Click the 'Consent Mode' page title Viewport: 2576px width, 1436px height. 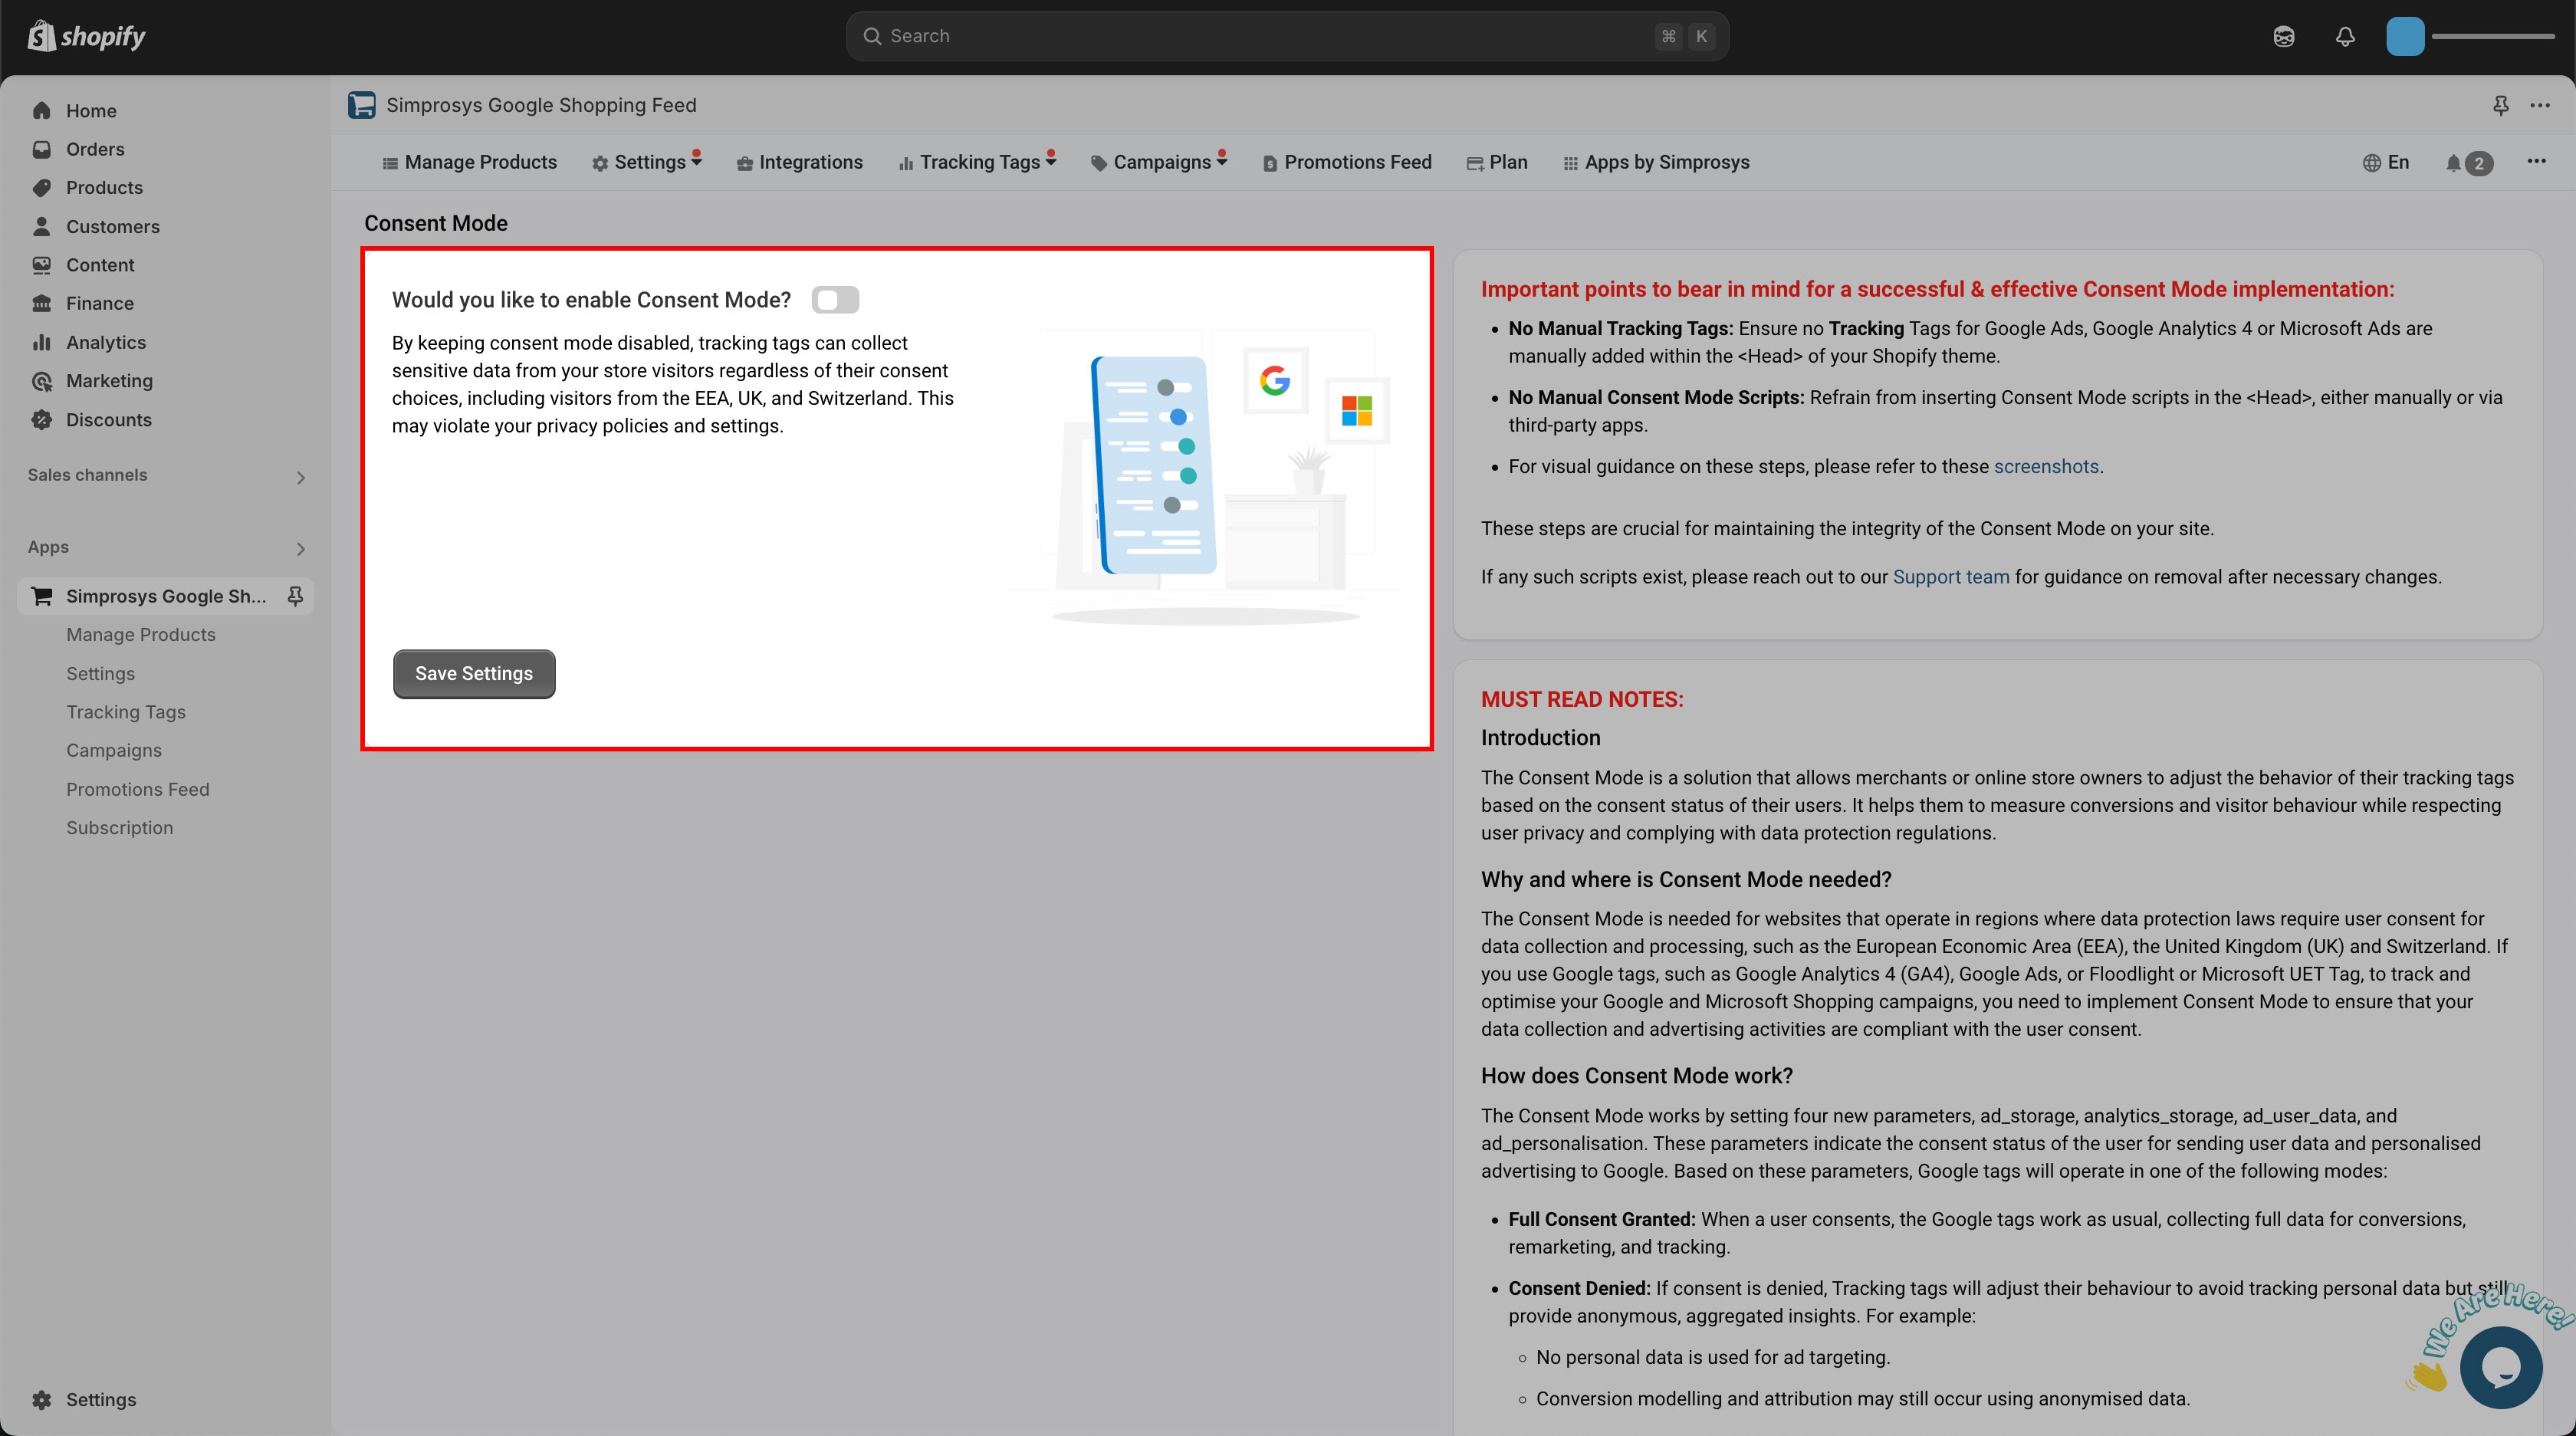pyautogui.click(x=436, y=223)
